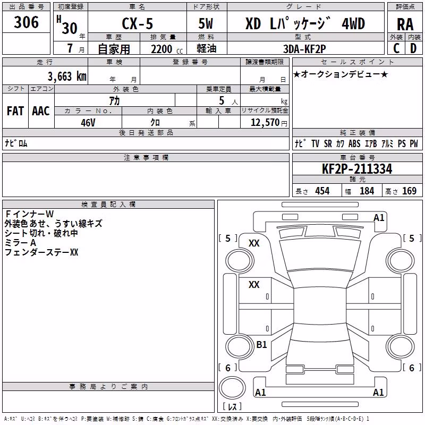Click the height value 169
The image size is (425, 425).
409,191
